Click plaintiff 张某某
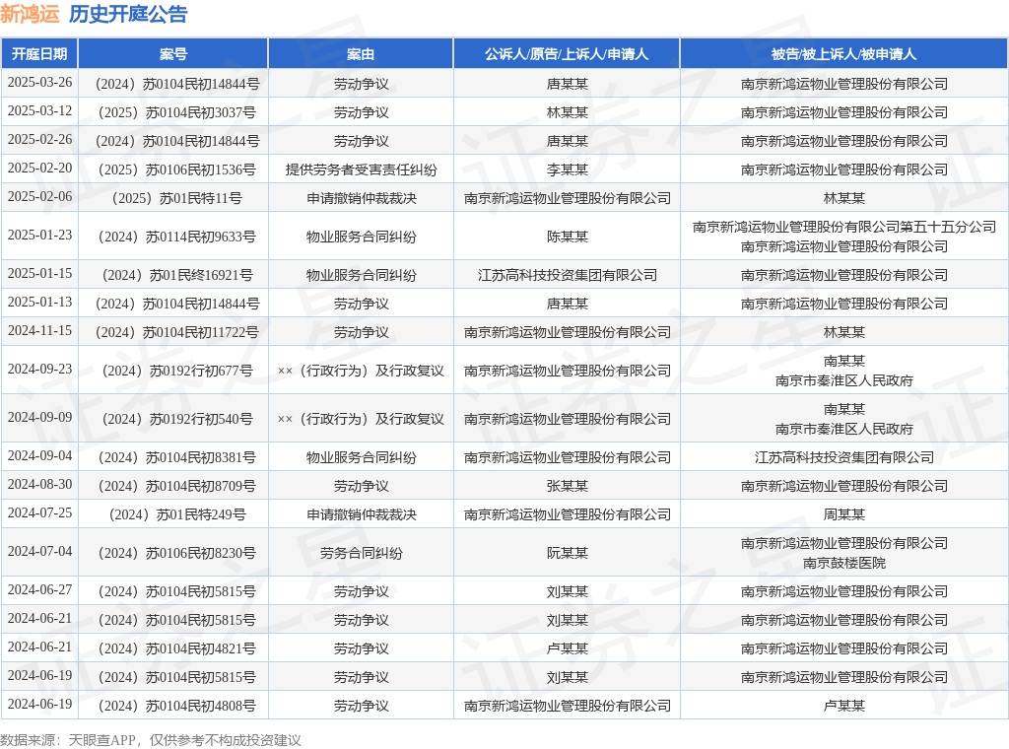Screen dimensions: 1009x749 point(567,486)
